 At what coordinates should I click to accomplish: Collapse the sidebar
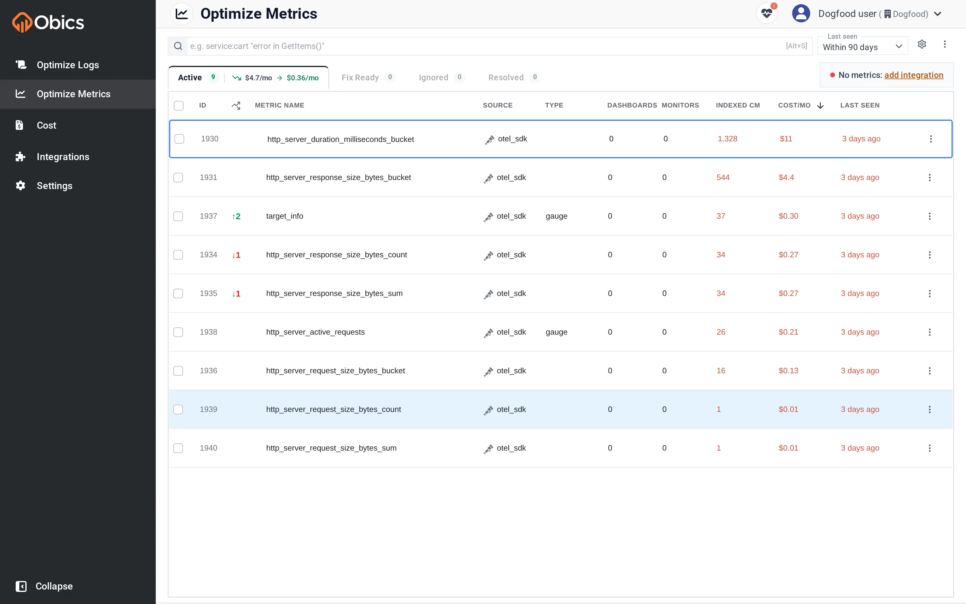tap(44, 586)
